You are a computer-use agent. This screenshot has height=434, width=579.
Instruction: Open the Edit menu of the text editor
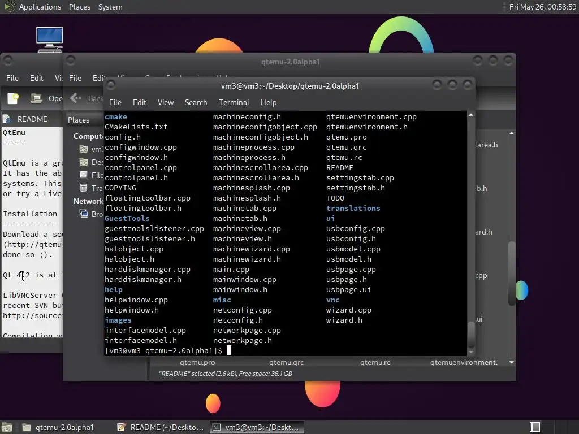click(37, 78)
